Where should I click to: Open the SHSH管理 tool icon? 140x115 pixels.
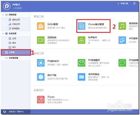pyautogui.click(x=41, y=26)
